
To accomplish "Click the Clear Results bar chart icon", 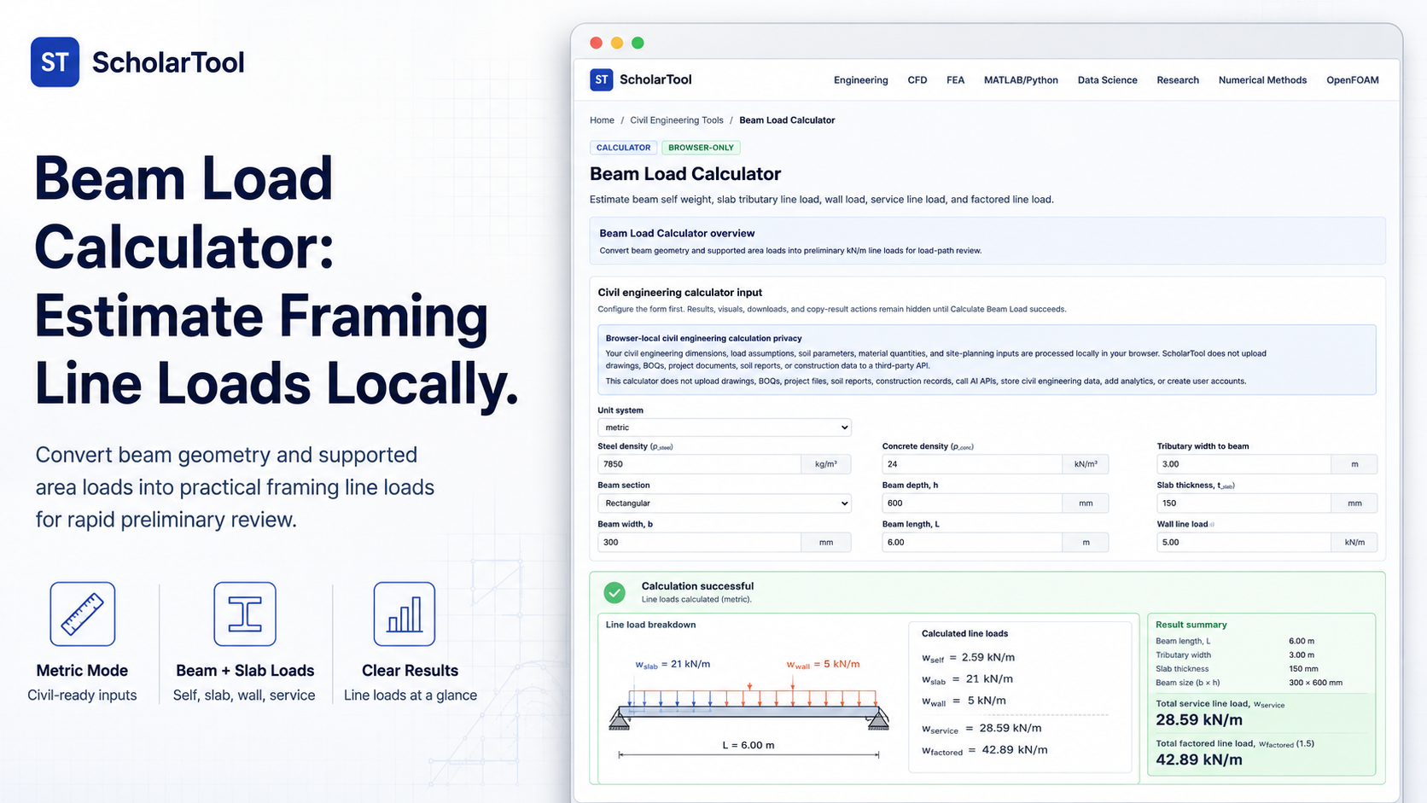I will pos(405,614).
